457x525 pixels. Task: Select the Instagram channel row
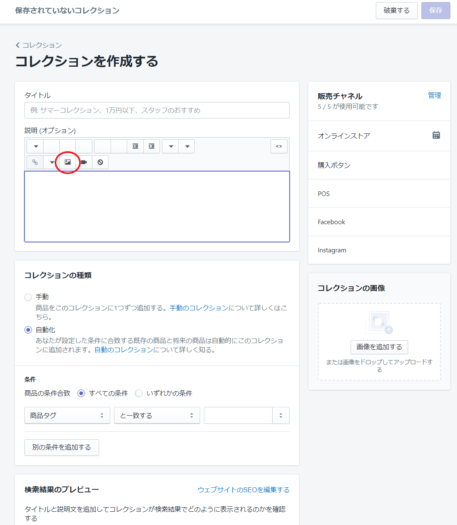coord(379,250)
